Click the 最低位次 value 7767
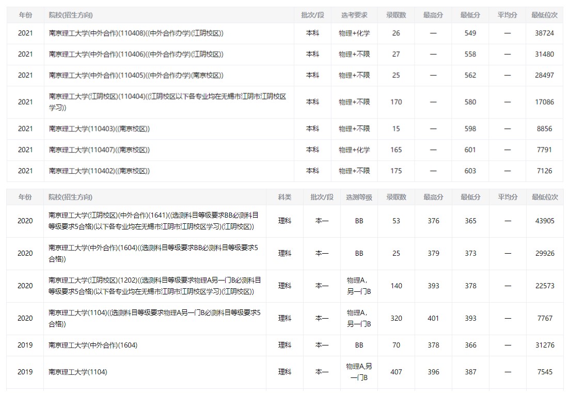The height and width of the screenshot is (396, 570). [545, 318]
